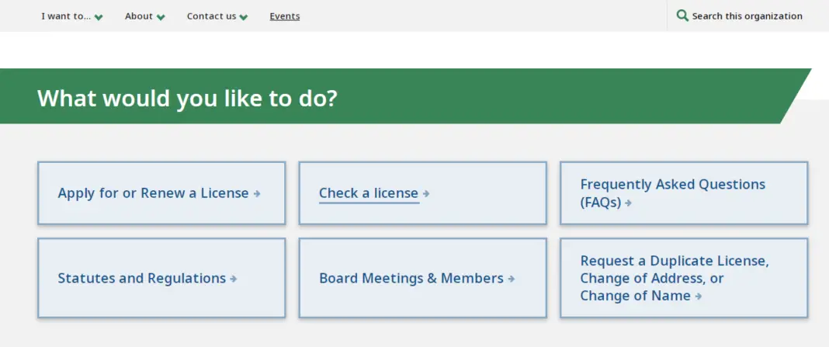Open the "I want to..." menu label
This screenshot has width=829, height=347.
[66, 16]
